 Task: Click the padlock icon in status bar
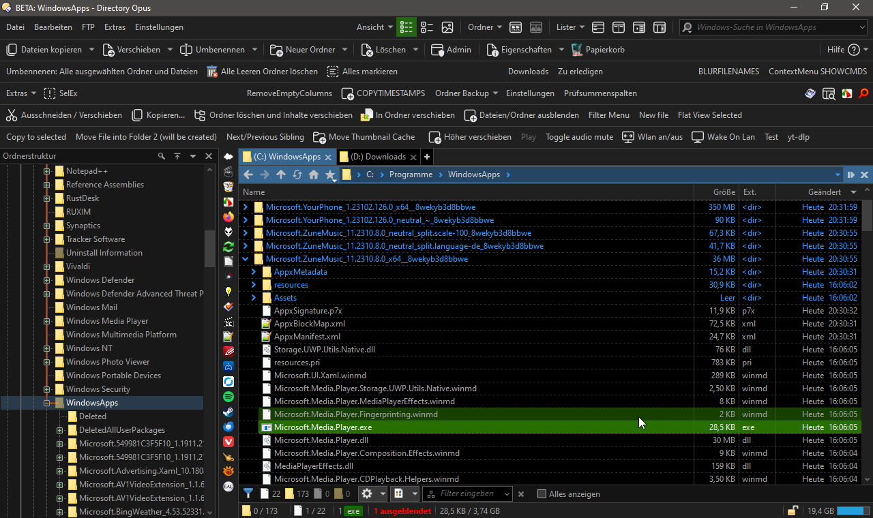tap(793, 511)
